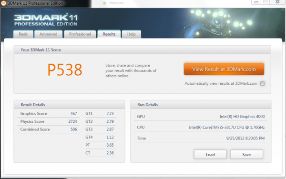286x179 pixels.
Task: Click the GPU name Intel(R) HD Graphics 4000
Action: coord(242,116)
